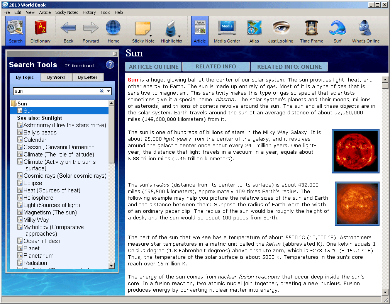This screenshot has width=390, height=304.
Task: Open What's Online
Action: (366, 31)
